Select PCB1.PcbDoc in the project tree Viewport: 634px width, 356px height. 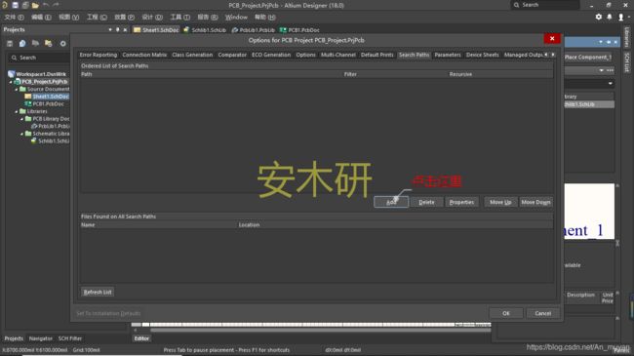pyautogui.click(x=48, y=104)
